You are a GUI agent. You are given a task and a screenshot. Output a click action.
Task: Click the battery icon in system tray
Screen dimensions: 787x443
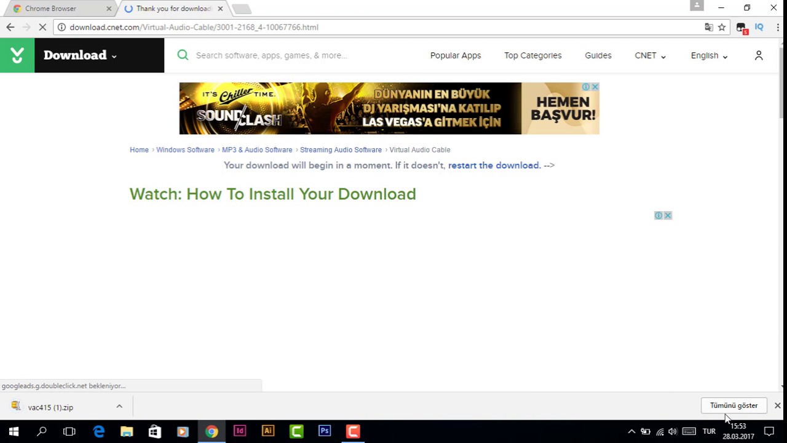point(646,431)
